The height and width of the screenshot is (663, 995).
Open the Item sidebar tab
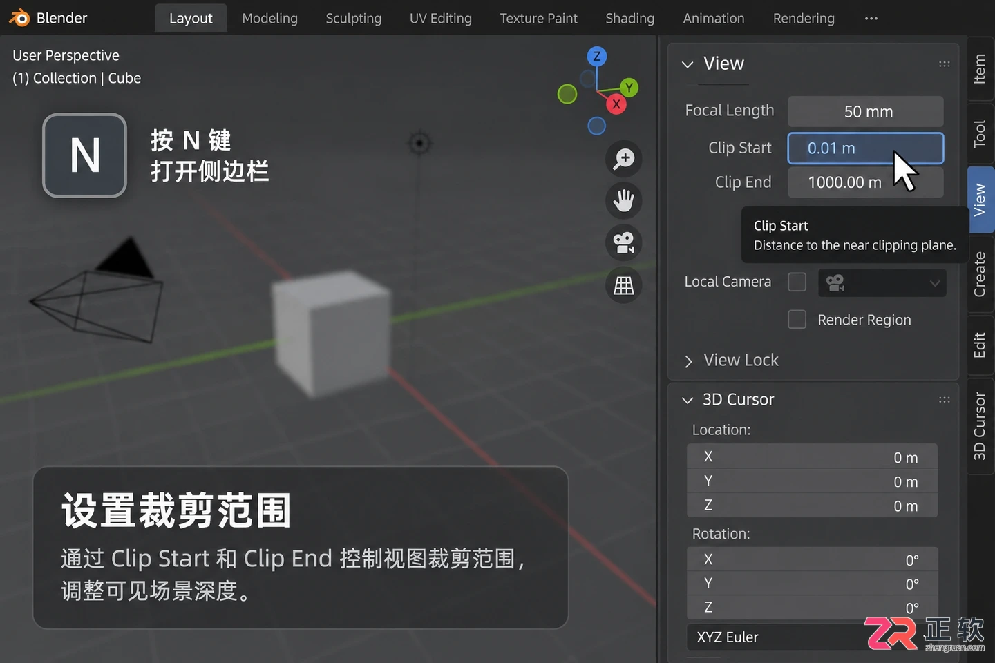980,68
